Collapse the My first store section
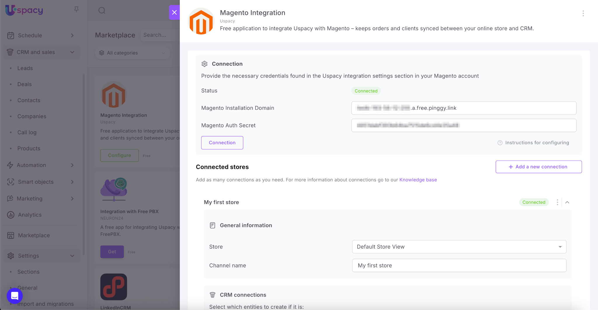Viewport: 598px width, 310px height. pos(567,202)
